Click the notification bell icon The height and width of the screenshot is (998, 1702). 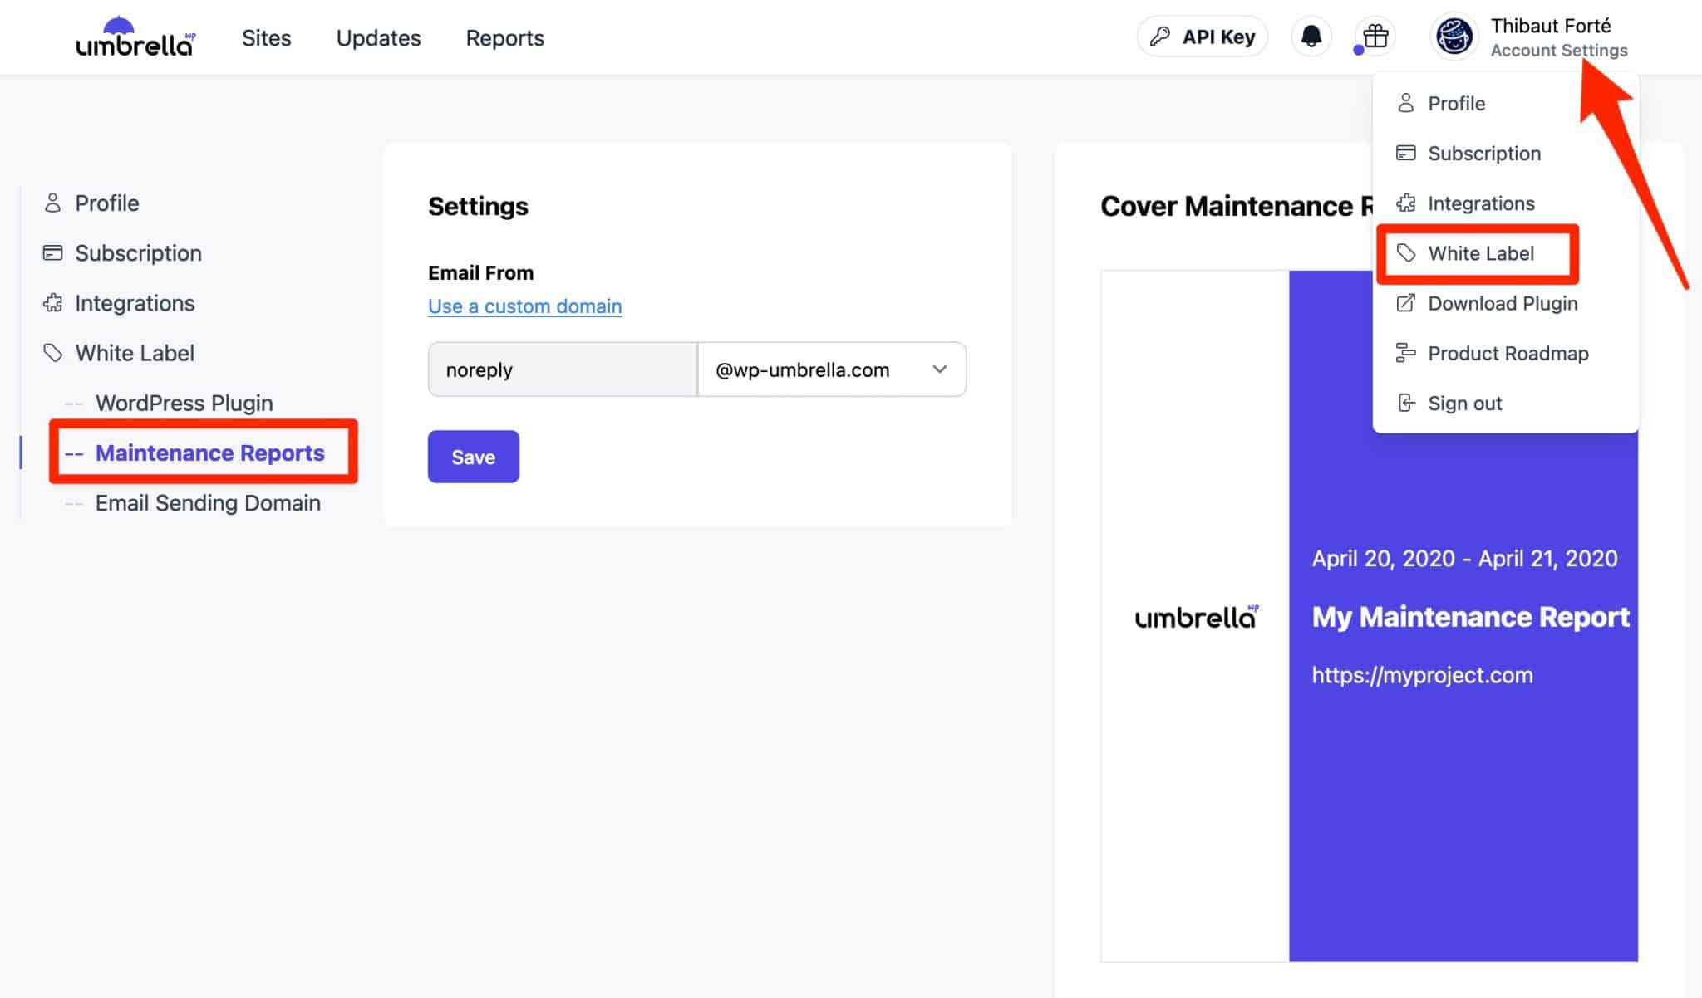click(1311, 37)
